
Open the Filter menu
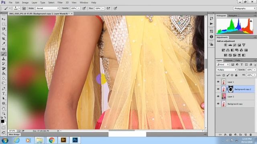pos(60,3)
